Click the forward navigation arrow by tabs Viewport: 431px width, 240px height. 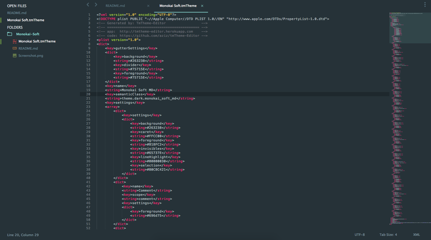coord(96,4)
